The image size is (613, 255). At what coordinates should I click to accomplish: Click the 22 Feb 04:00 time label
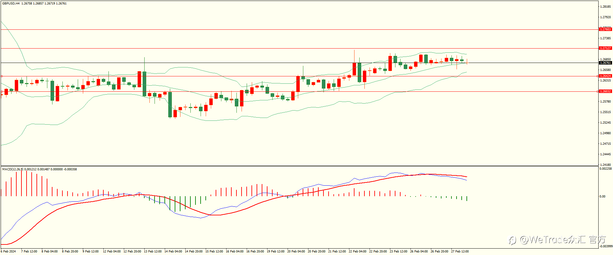(357, 251)
